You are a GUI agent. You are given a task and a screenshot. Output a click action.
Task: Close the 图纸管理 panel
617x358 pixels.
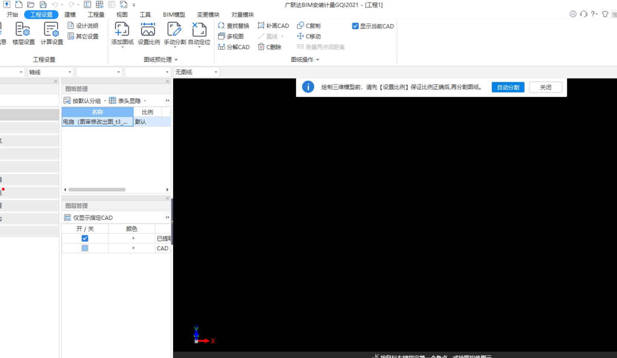point(167,81)
